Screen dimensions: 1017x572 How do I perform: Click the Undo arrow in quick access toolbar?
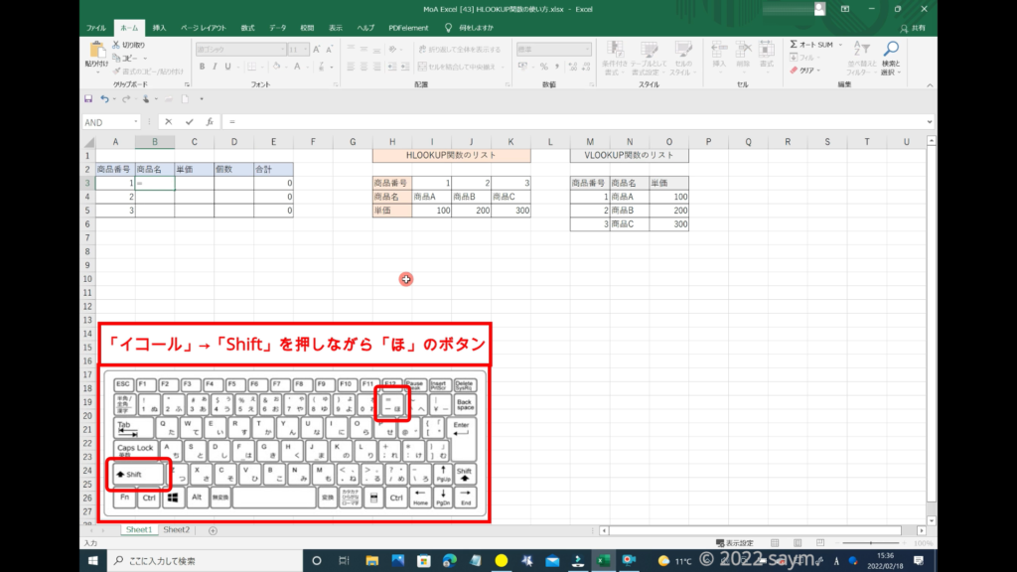tap(103, 98)
